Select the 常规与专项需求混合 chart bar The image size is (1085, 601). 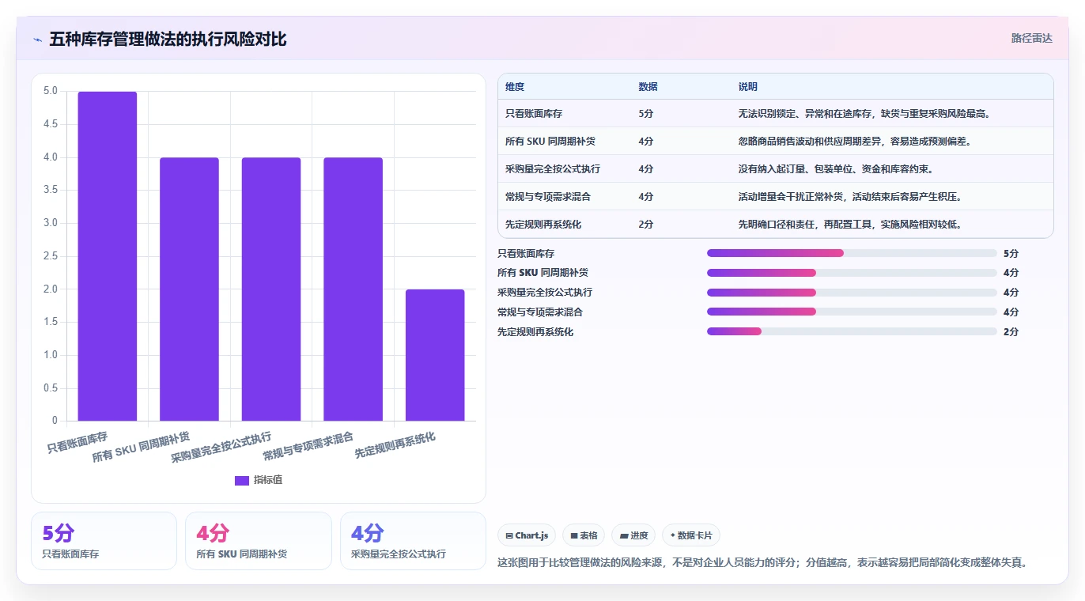tap(353, 289)
